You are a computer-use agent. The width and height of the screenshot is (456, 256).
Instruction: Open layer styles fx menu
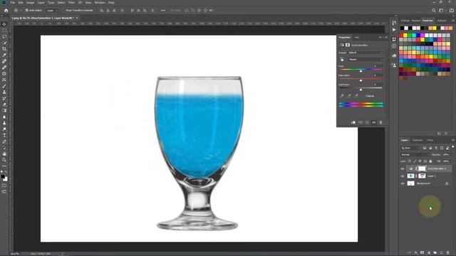[x=416, y=253]
